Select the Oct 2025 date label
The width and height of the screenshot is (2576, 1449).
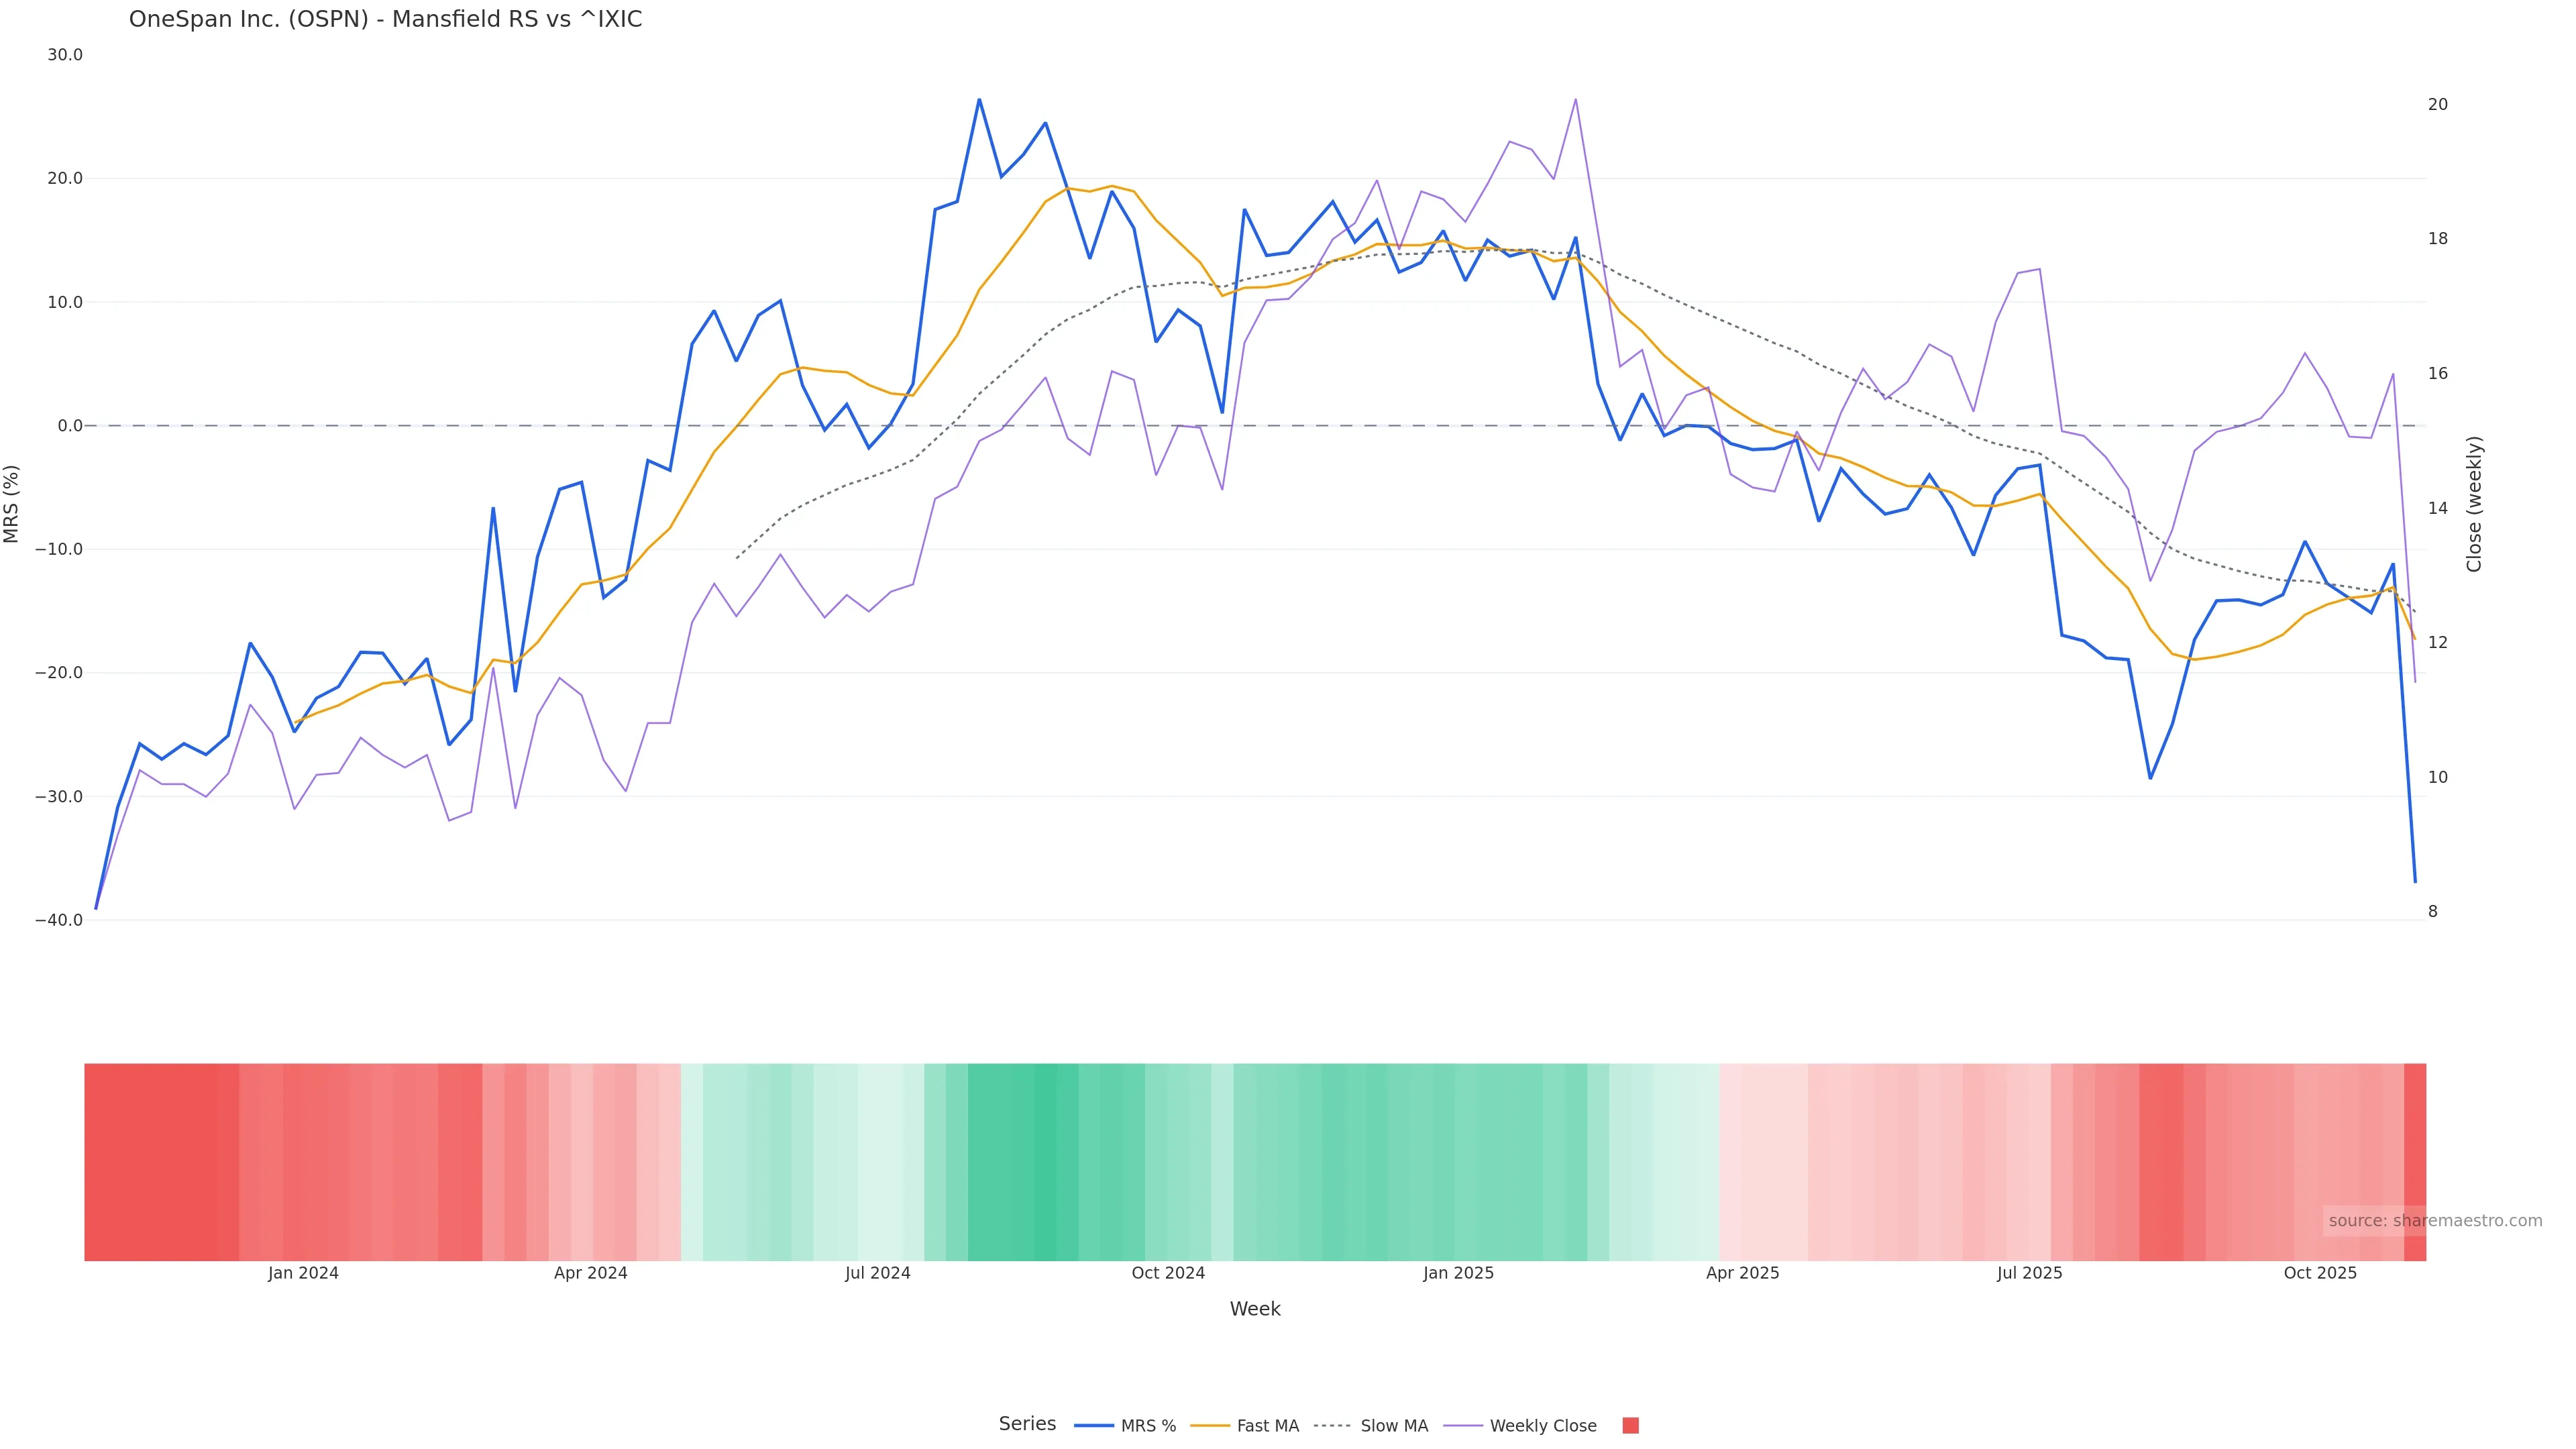click(2320, 1273)
